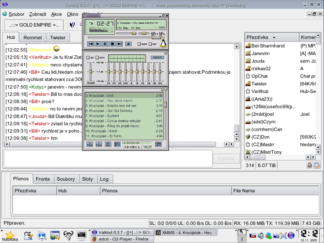This screenshot has width=324, height=243.
Task: Launch the terminal from taskbar
Action: click(81, 235)
